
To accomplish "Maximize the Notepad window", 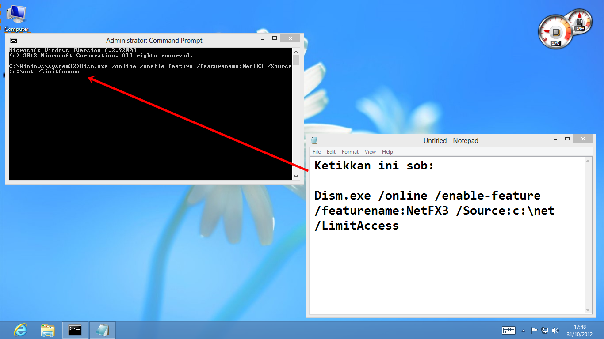I will (x=567, y=139).
